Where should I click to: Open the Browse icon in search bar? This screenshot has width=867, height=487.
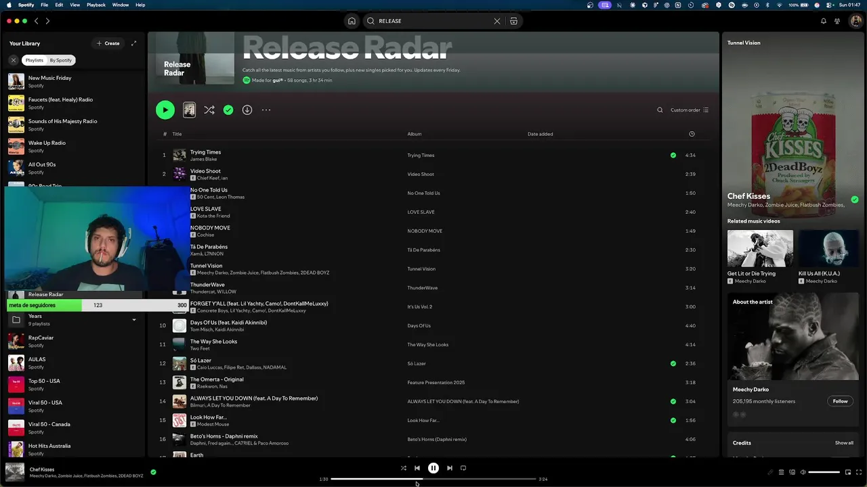click(x=513, y=21)
